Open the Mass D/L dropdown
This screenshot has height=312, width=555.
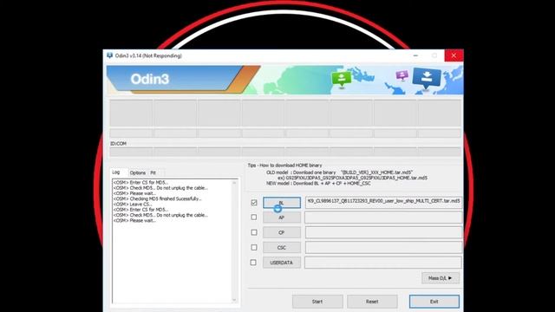pos(441,278)
